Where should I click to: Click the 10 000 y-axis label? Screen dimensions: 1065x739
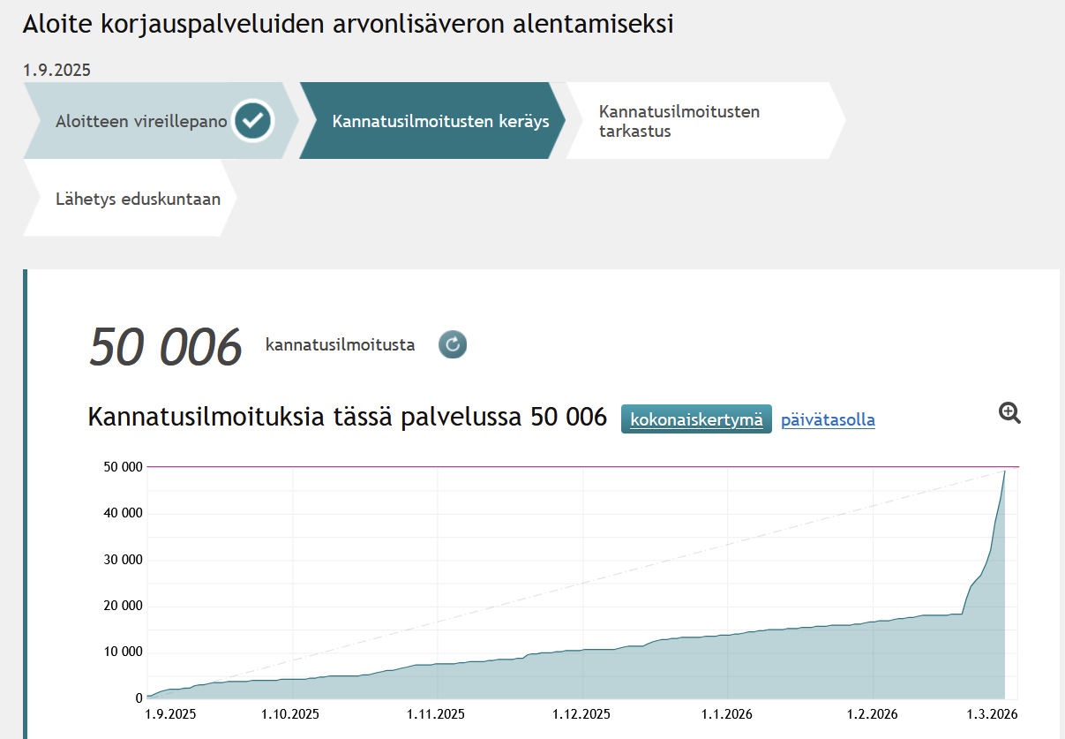pyautogui.click(x=118, y=652)
